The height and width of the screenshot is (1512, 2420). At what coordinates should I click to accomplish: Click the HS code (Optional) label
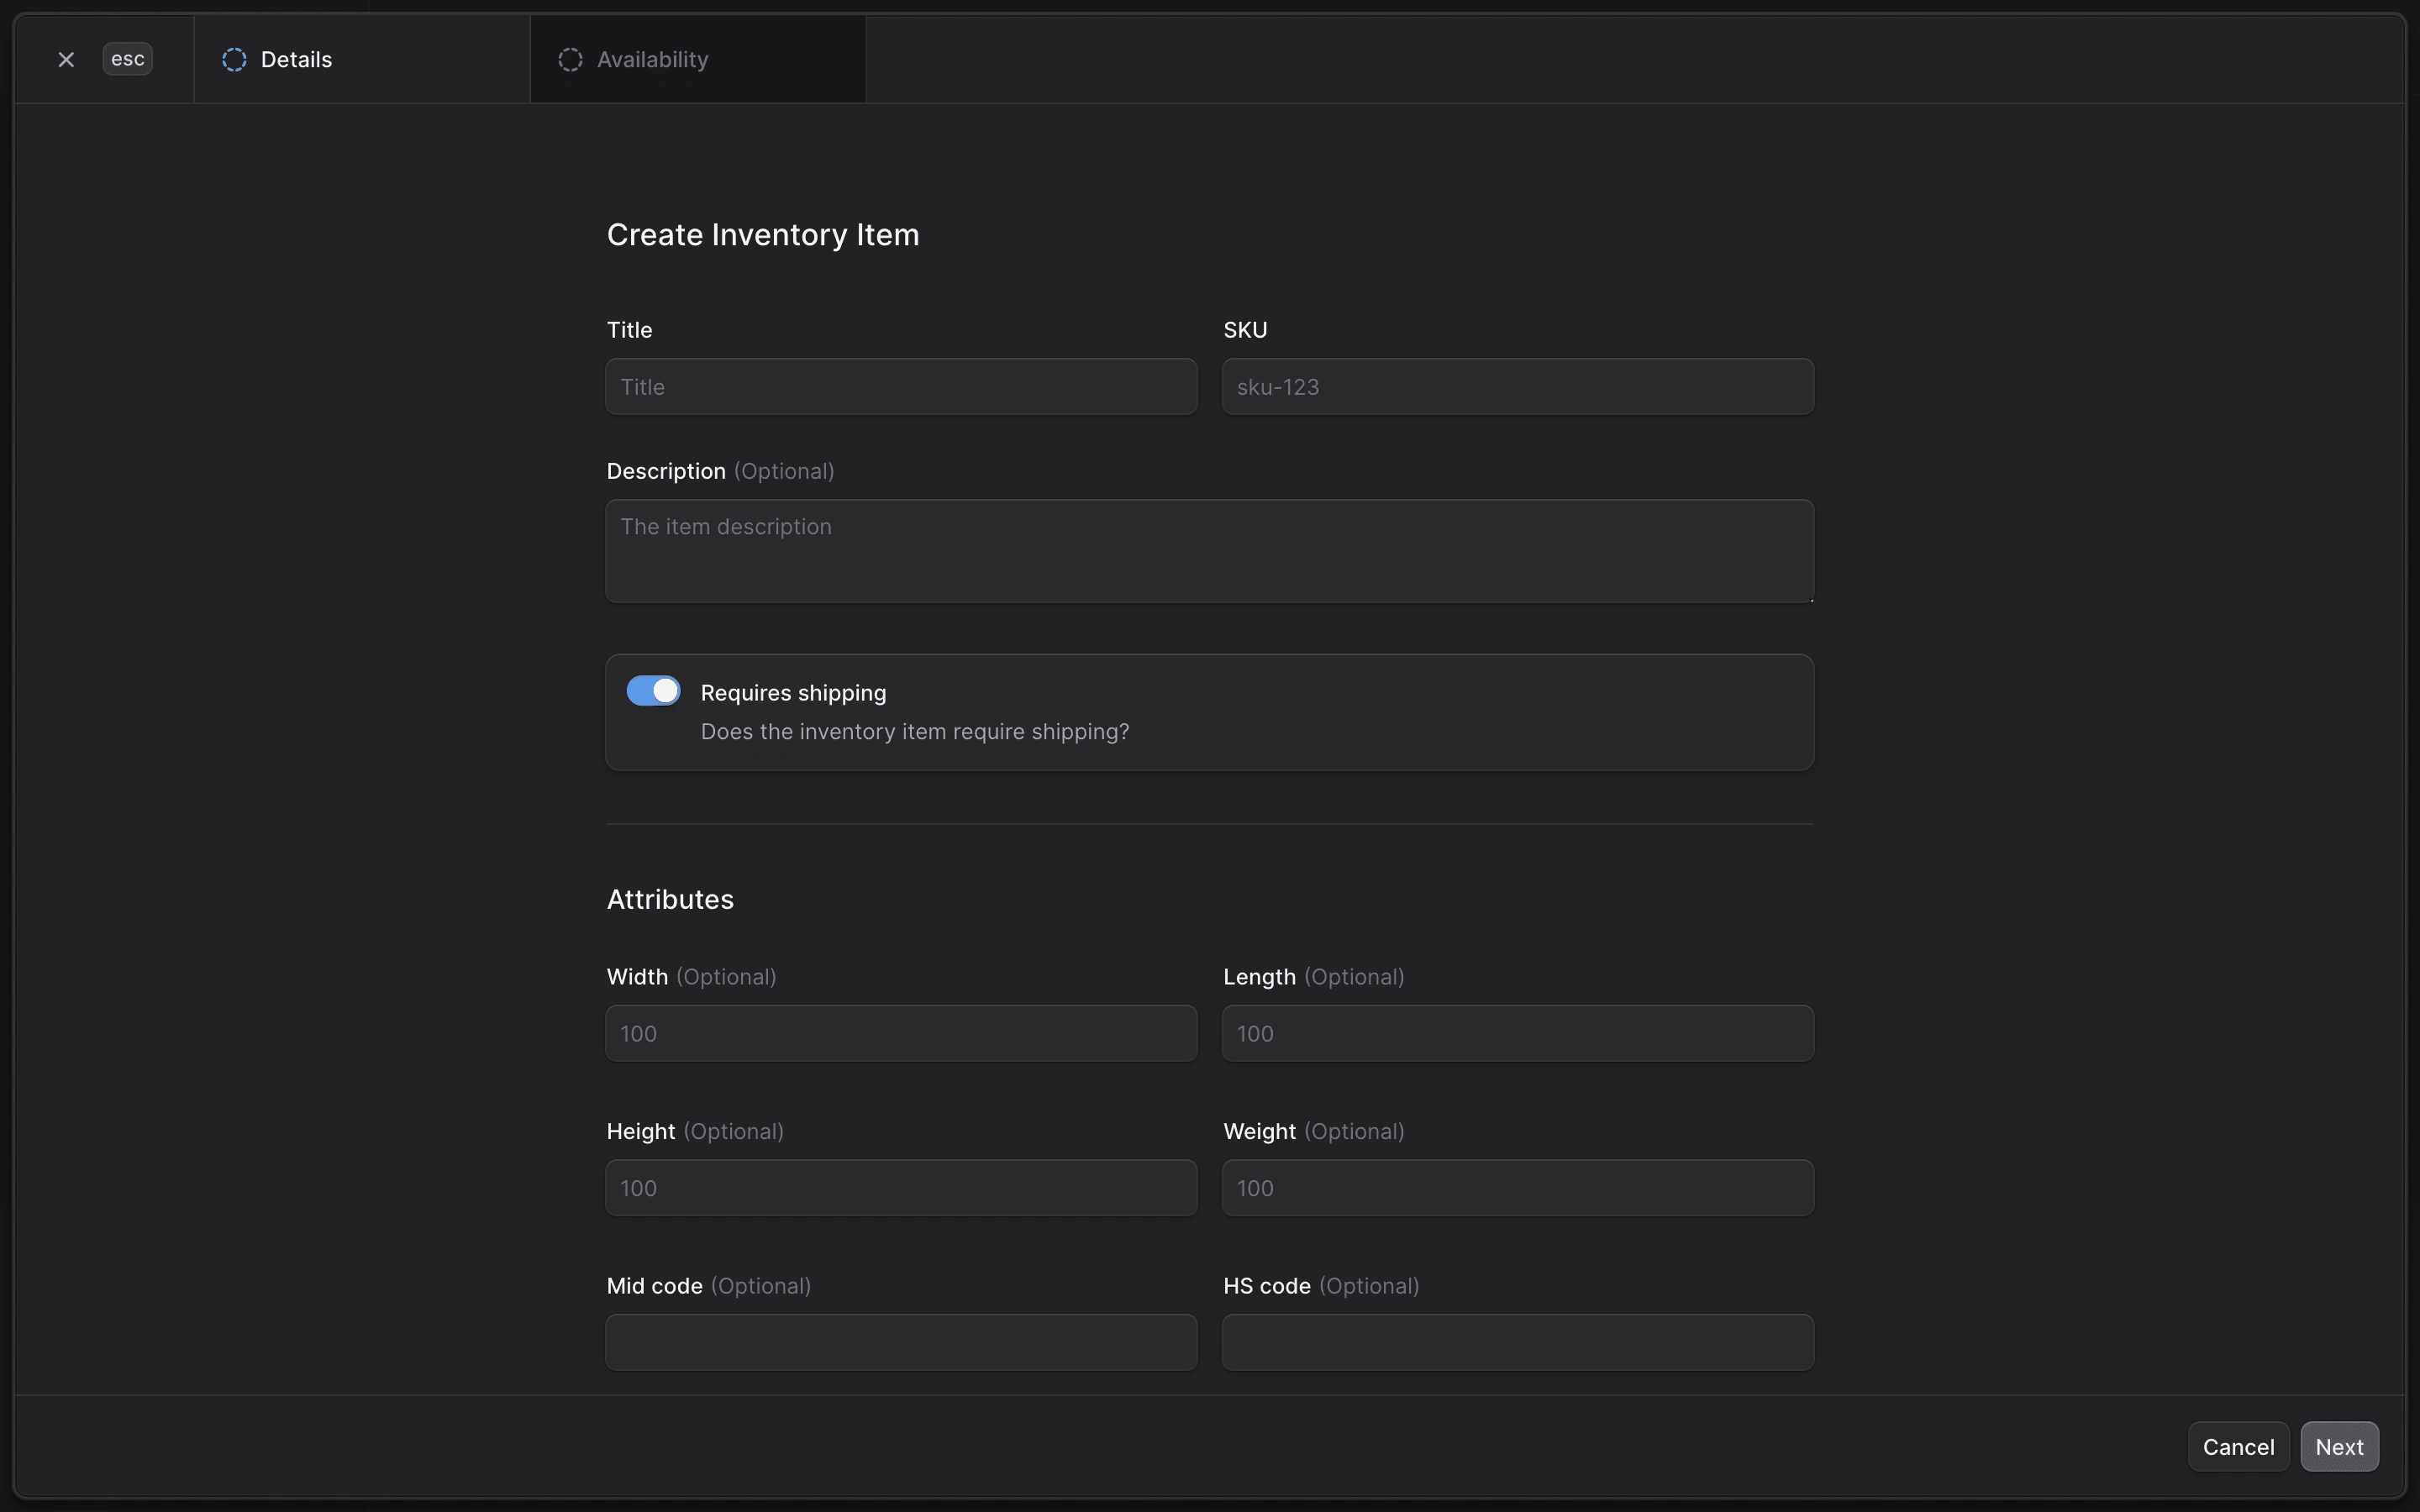pyautogui.click(x=1321, y=1286)
